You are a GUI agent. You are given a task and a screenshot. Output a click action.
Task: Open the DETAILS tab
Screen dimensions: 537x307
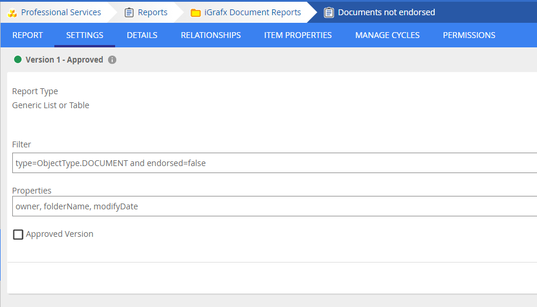pos(142,35)
